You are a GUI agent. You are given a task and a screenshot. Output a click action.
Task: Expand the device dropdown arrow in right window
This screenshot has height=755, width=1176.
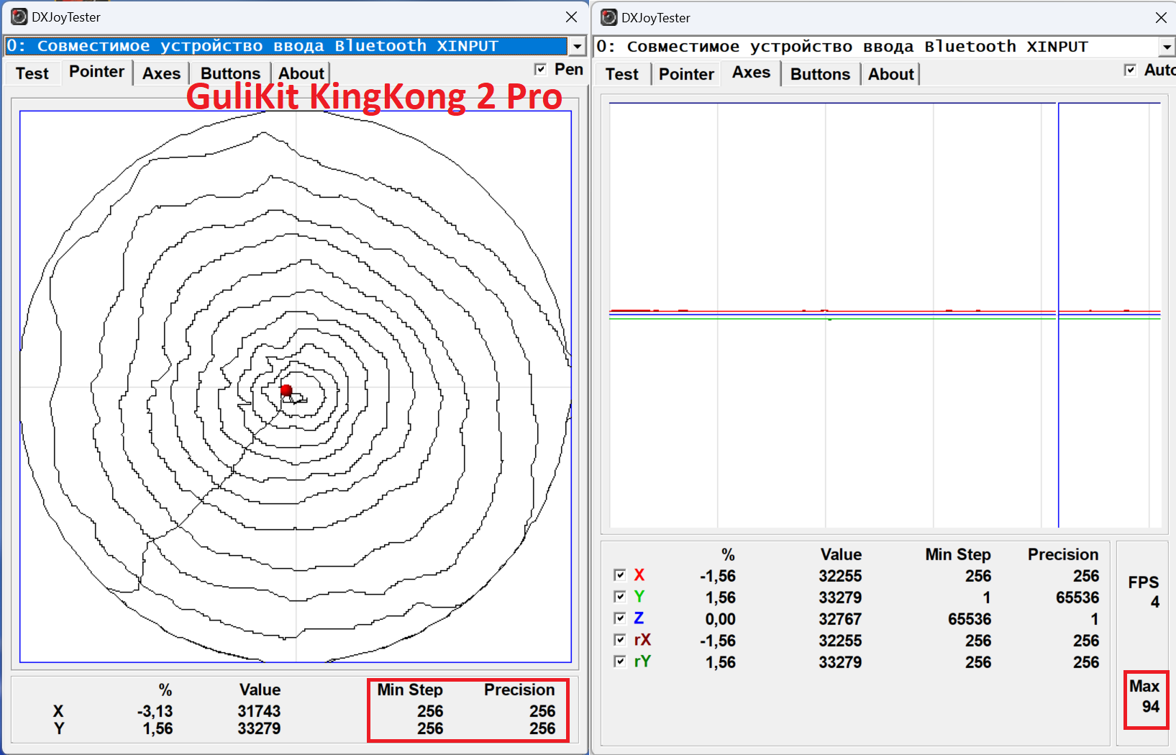coord(1167,47)
